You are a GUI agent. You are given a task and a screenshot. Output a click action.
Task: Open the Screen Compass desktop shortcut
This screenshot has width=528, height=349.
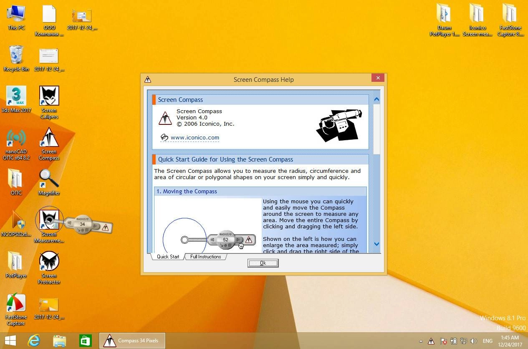pos(49,144)
